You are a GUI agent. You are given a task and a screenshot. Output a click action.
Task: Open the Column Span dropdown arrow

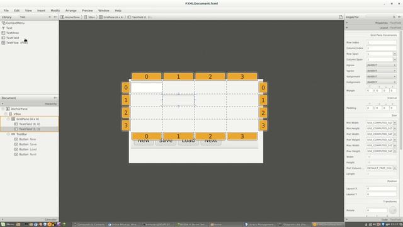coord(395,59)
